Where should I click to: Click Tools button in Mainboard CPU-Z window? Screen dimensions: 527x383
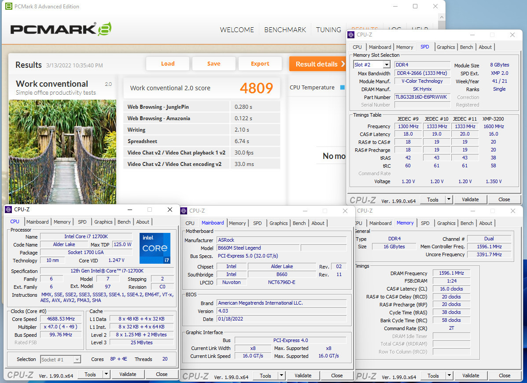pos(265,376)
